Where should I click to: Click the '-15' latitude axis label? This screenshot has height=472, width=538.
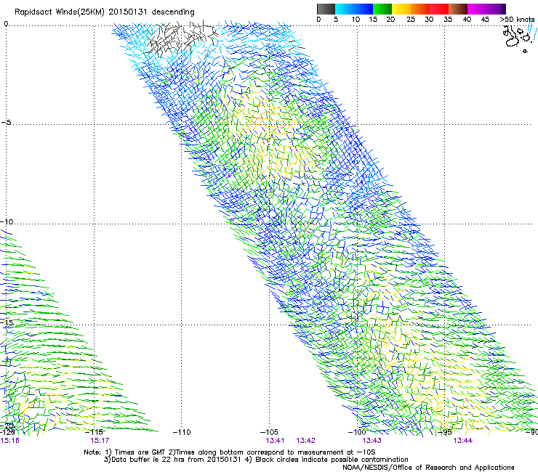tap(7, 322)
